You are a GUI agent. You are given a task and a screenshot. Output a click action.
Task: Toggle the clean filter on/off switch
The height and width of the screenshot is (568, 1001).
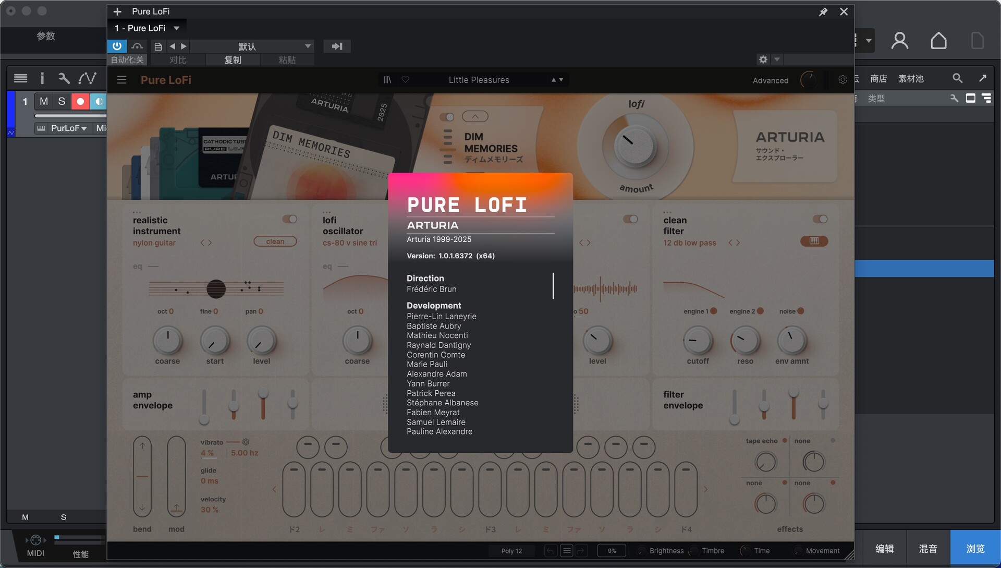point(820,219)
